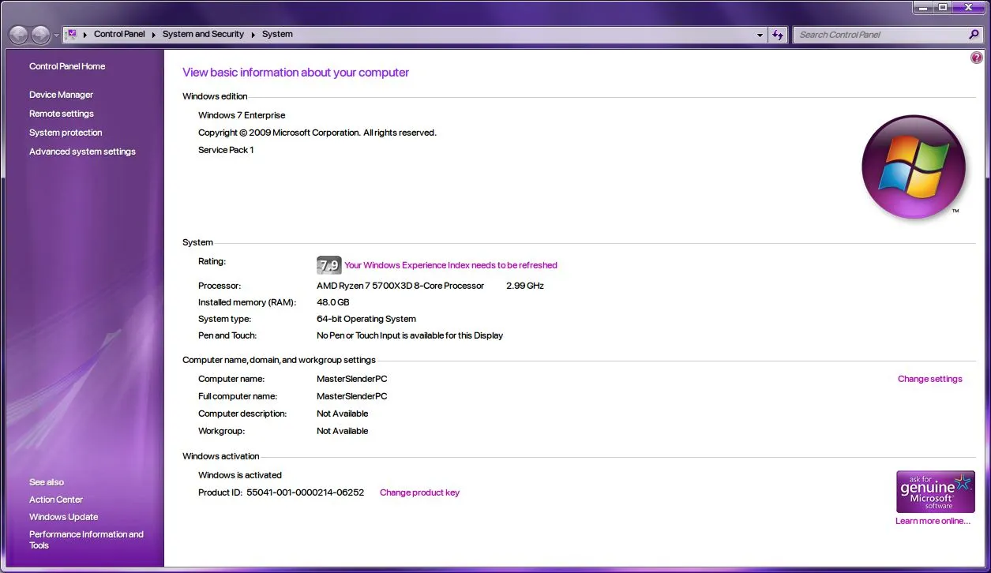Click the Product ID number text
991x573 pixels.
coord(306,492)
